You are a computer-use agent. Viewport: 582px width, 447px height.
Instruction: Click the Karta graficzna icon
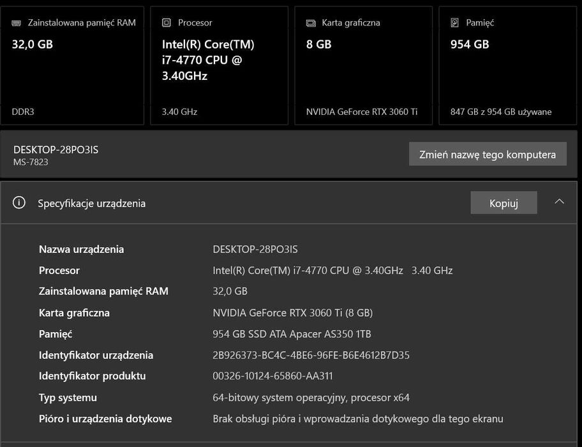311,24
